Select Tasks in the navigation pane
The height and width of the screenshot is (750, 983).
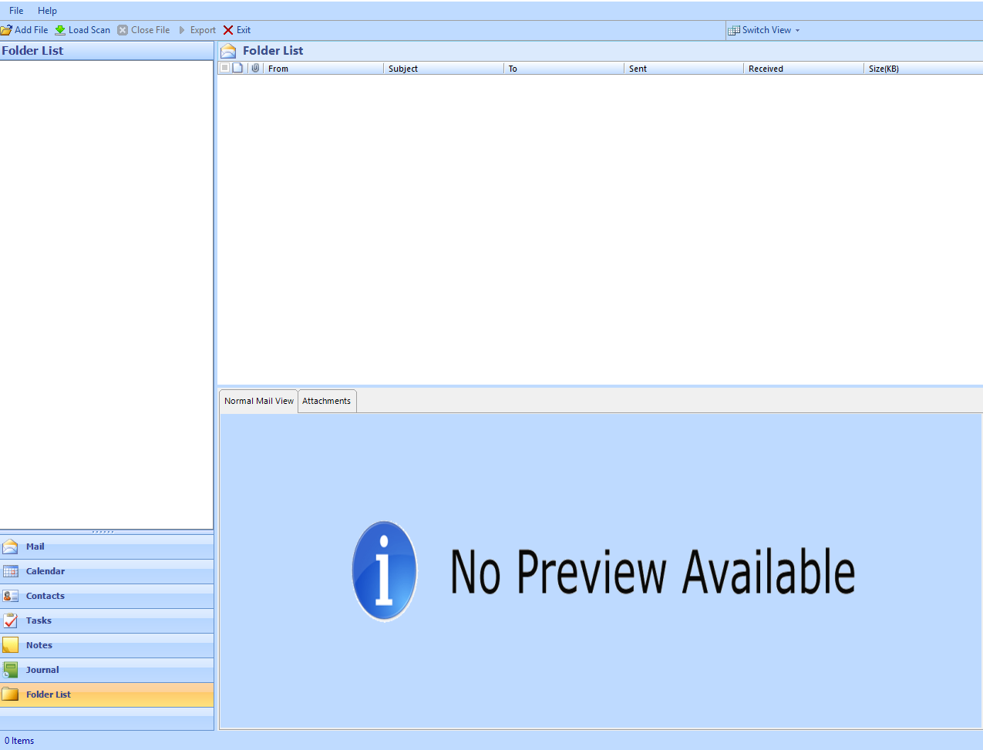[107, 621]
